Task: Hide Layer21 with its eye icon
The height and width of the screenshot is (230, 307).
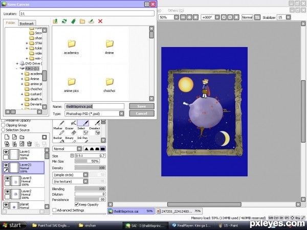Action: [x=6, y=165]
